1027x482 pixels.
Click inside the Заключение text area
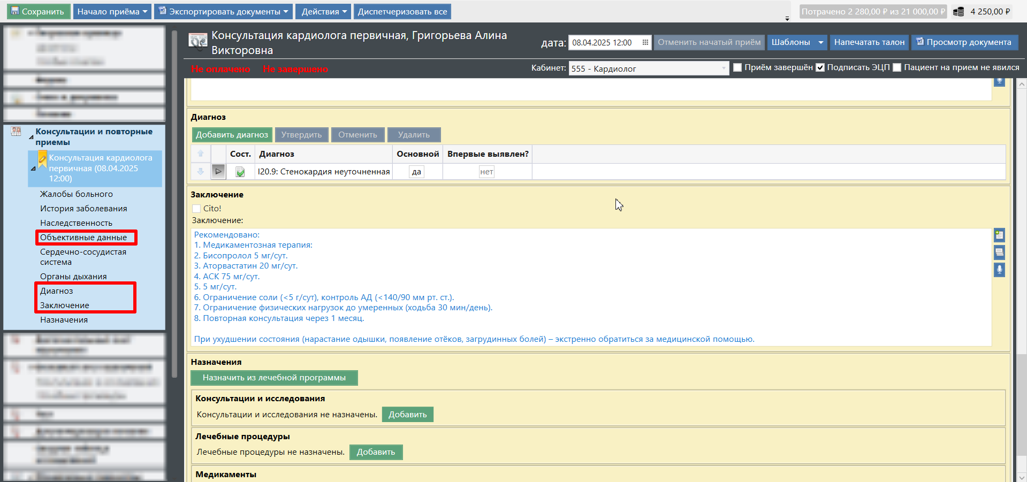point(589,289)
